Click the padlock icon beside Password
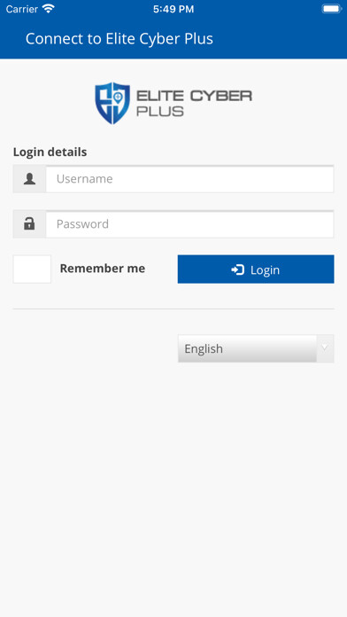 pos(29,224)
